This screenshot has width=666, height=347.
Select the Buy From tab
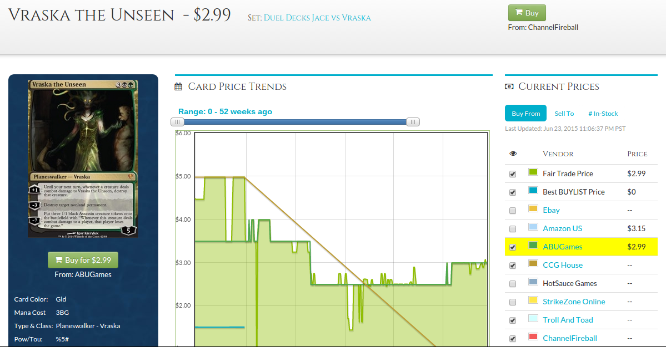tap(526, 114)
